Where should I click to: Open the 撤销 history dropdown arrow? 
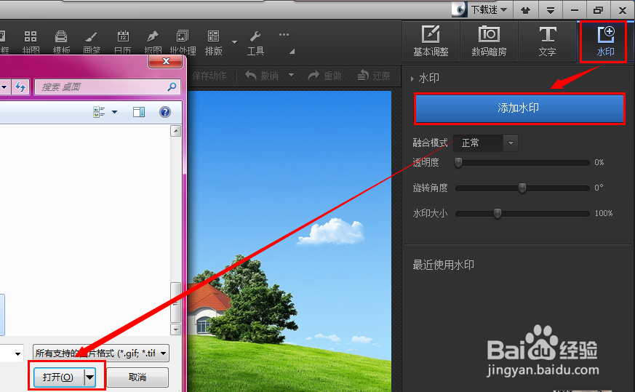click(x=291, y=76)
